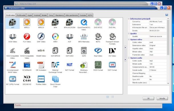Select the 3GP-H263 phone icon
174x111 pixels.
(70, 50)
